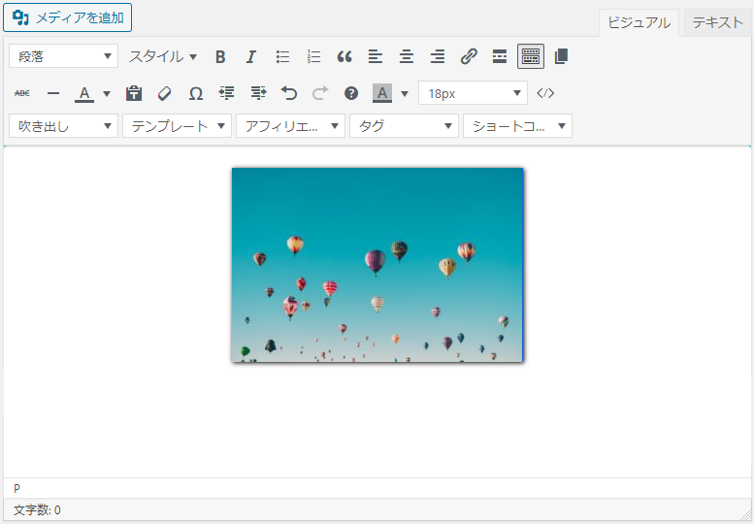The height and width of the screenshot is (524, 754).
Task: Switch to the ビジュアル tab
Action: [639, 23]
